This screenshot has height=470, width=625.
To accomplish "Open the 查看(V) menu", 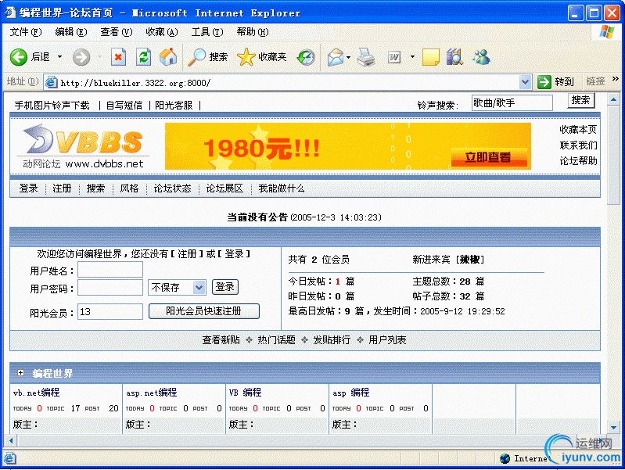I will pos(117,32).
